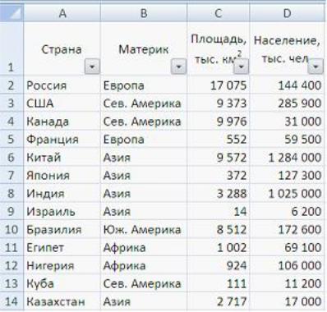
Task: Select the cell Израиль
Action: point(62,211)
